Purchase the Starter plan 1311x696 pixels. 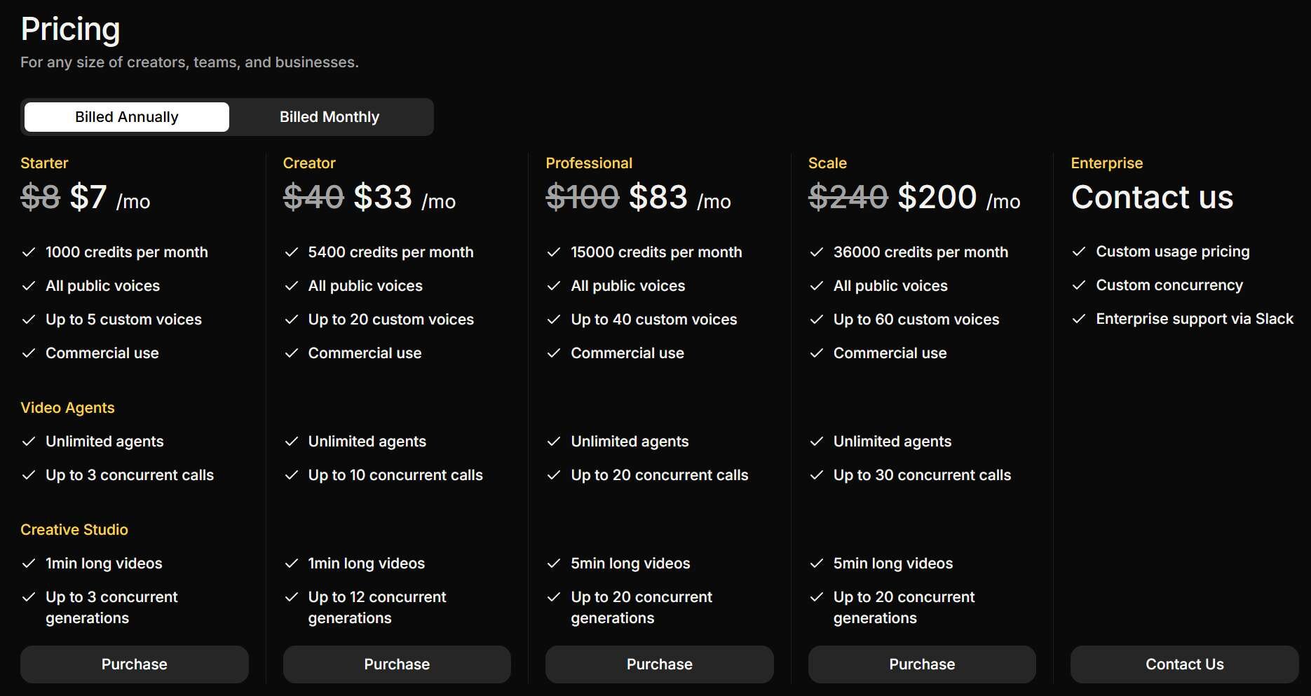pyautogui.click(x=134, y=664)
